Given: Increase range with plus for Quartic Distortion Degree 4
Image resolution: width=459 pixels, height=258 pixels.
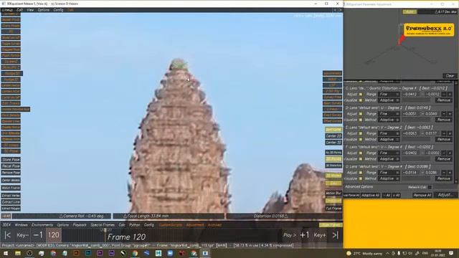Looking at the screenshot, I should (450, 94).
